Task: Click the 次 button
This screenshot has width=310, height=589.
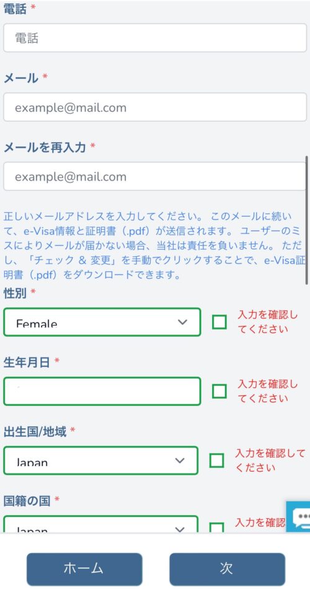Action: click(227, 569)
